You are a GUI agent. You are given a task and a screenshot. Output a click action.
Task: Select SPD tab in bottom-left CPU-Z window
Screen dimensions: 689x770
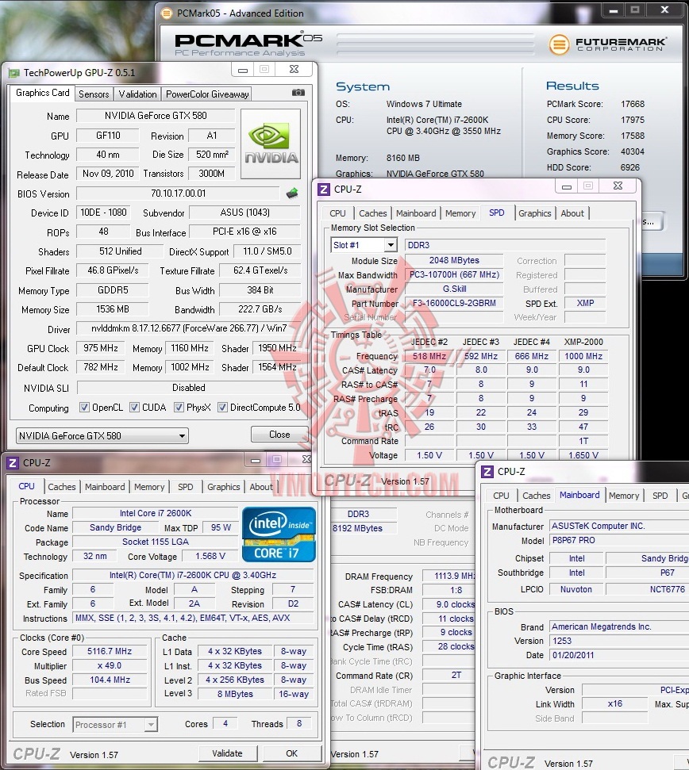[185, 487]
